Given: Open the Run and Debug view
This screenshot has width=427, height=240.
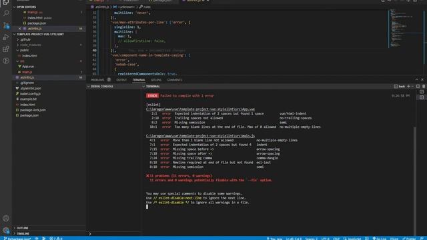Looking at the screenshot, I should (x=6, y=37).
